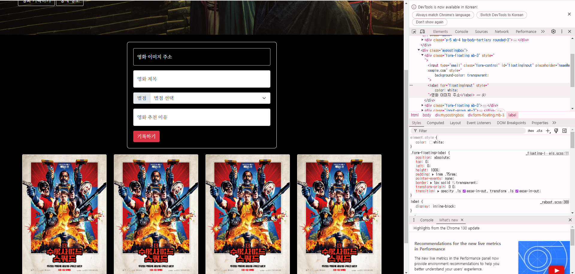Toggle the device toolbar icon
This screenshot has width=575, height=274.
tap(422, 31)
